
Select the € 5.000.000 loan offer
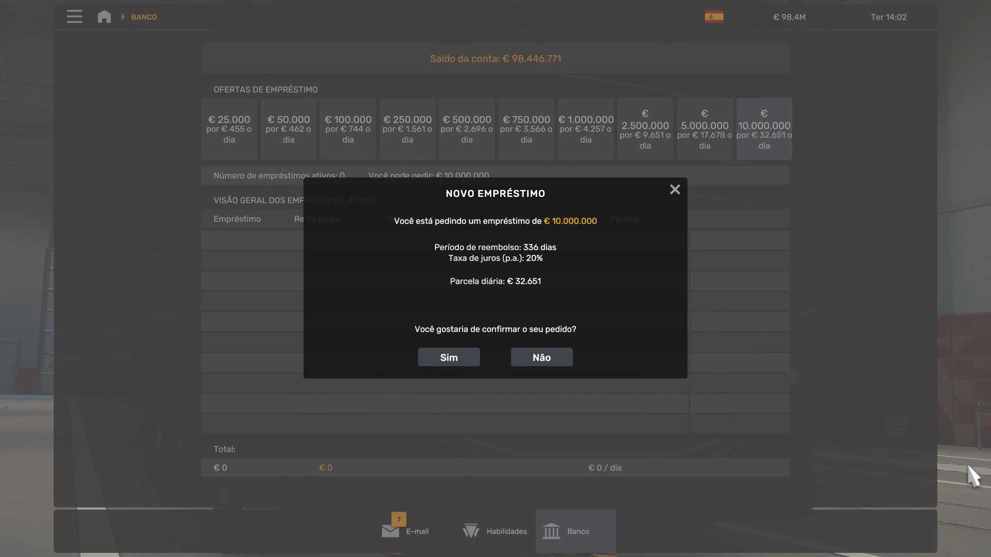click(x=705, y=129)
